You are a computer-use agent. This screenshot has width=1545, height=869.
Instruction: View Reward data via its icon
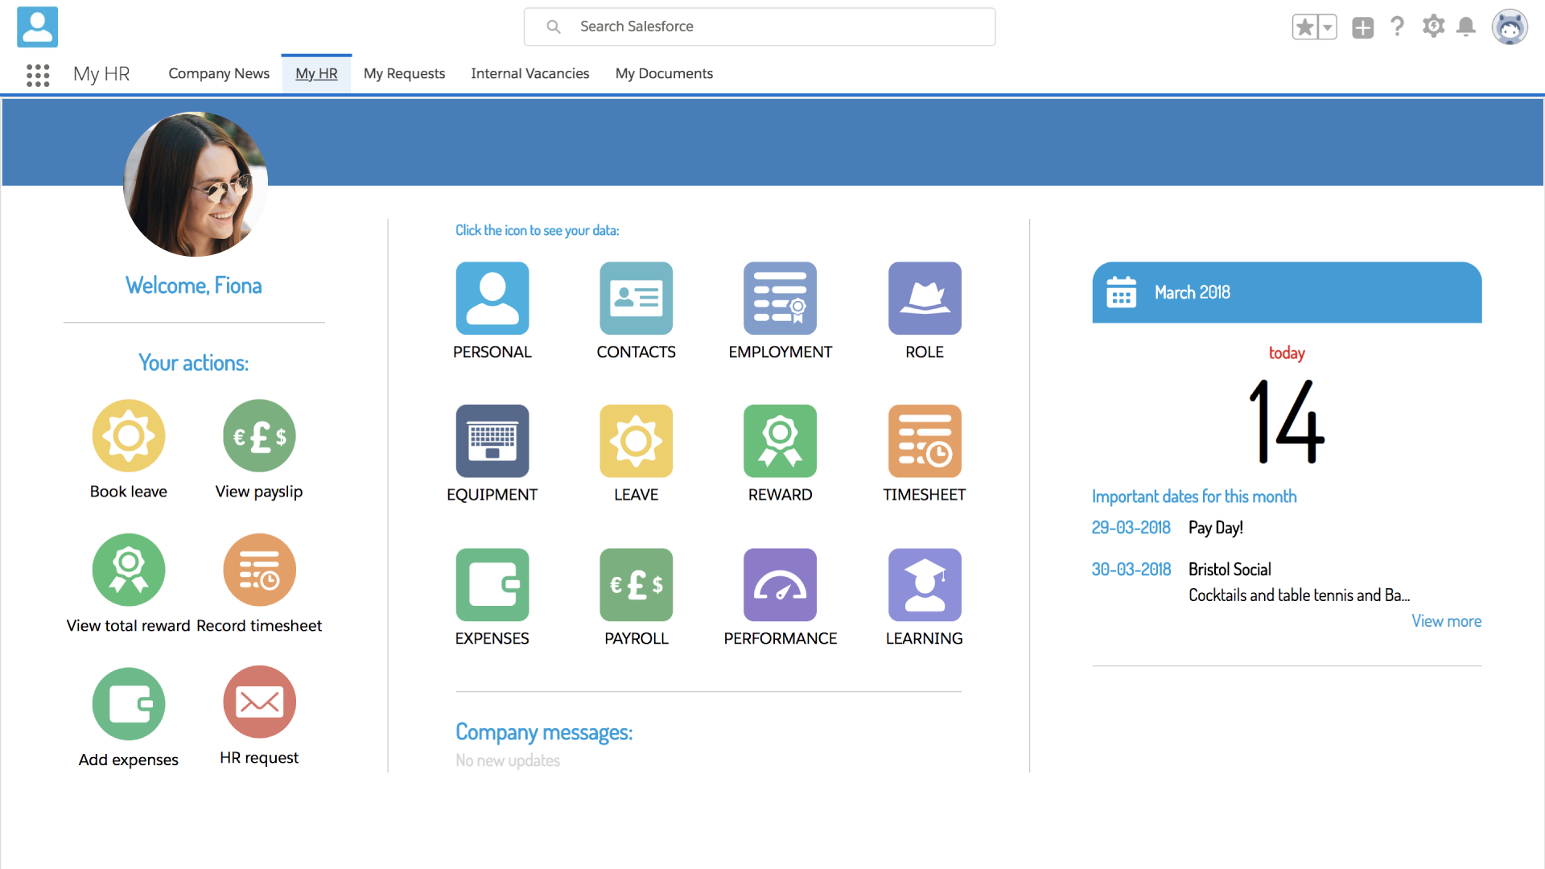click(780, 441)
